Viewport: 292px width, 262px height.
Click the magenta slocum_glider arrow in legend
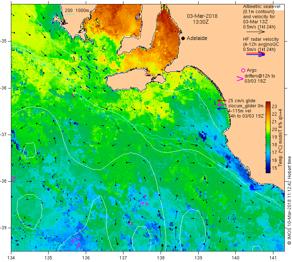coord(222,105)
